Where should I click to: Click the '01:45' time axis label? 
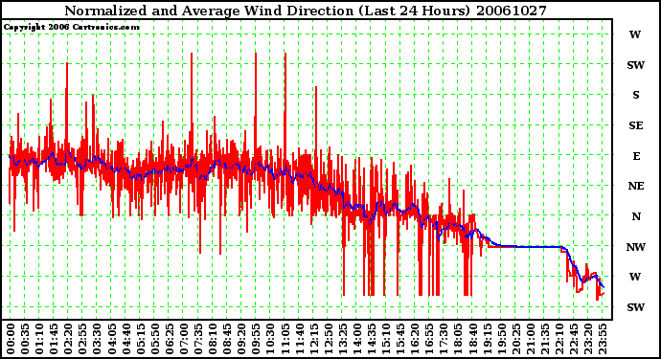click(54, 339)
